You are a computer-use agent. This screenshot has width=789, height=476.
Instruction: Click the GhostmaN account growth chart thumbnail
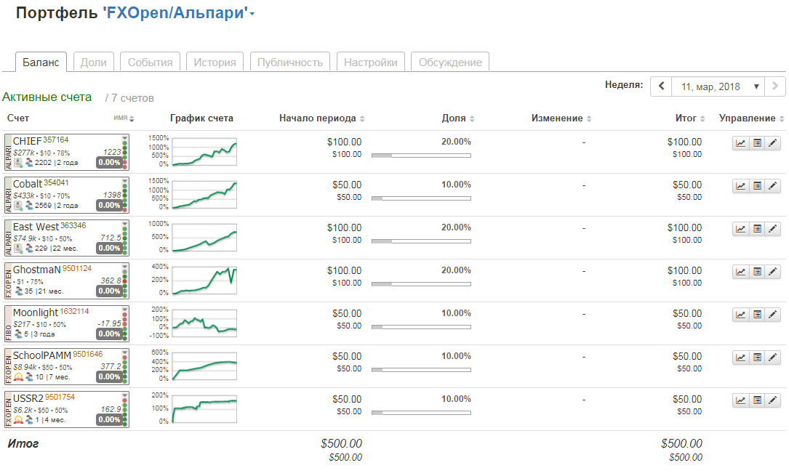pyautogui.click(x=204, y=280)
